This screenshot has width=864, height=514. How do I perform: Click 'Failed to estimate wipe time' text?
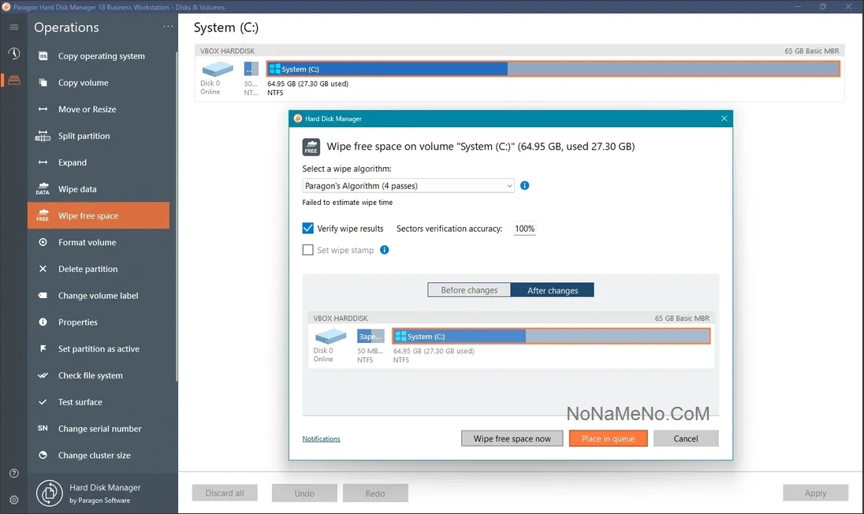[x=347, y=203]
